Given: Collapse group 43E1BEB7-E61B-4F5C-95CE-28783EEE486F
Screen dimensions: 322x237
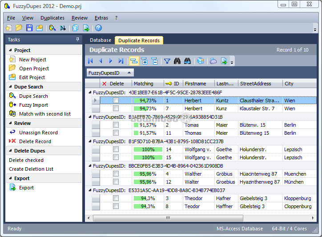Looking at the screenshot, I should click(x=90, y=92).
